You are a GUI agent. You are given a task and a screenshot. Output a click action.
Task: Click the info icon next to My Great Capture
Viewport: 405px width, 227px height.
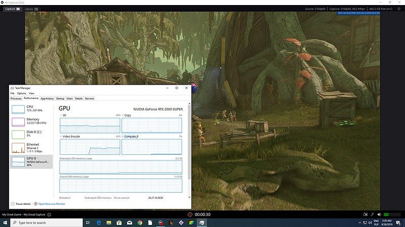[49, 214]
